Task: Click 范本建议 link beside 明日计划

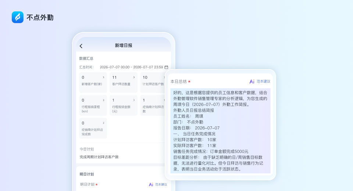Action: pyautogui.click(x=161, y=184)
